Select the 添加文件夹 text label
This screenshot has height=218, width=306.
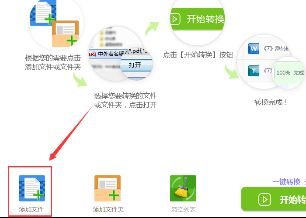108,209
